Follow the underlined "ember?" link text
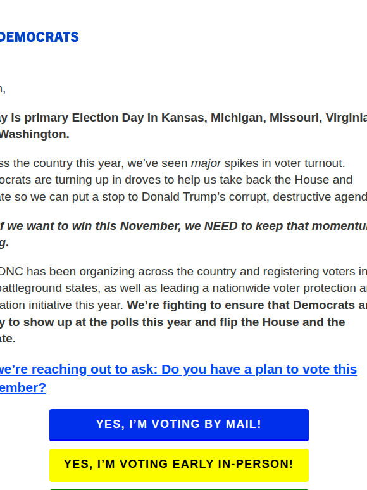367x490 pixels. 23,387
